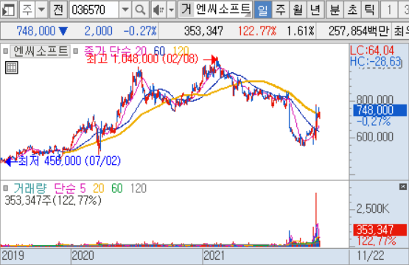Click the interval 1 button
409x265 pixels.
[389, 10]
